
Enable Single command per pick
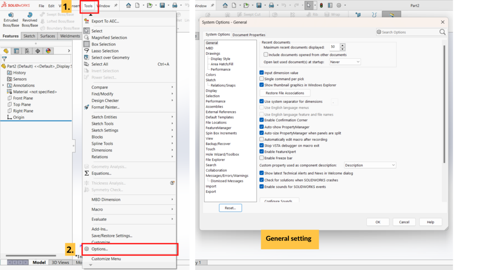click(x=262, y=79)
